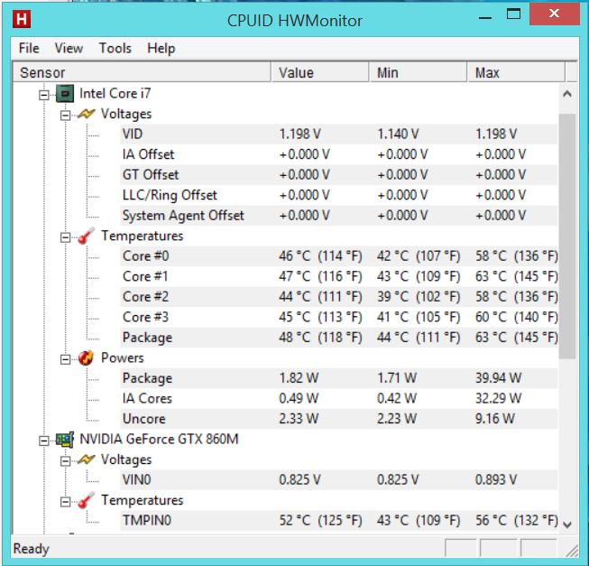This screenshot has height=566, width=589.
Task: Select the Core #2 temperature row
Action: 339,297
